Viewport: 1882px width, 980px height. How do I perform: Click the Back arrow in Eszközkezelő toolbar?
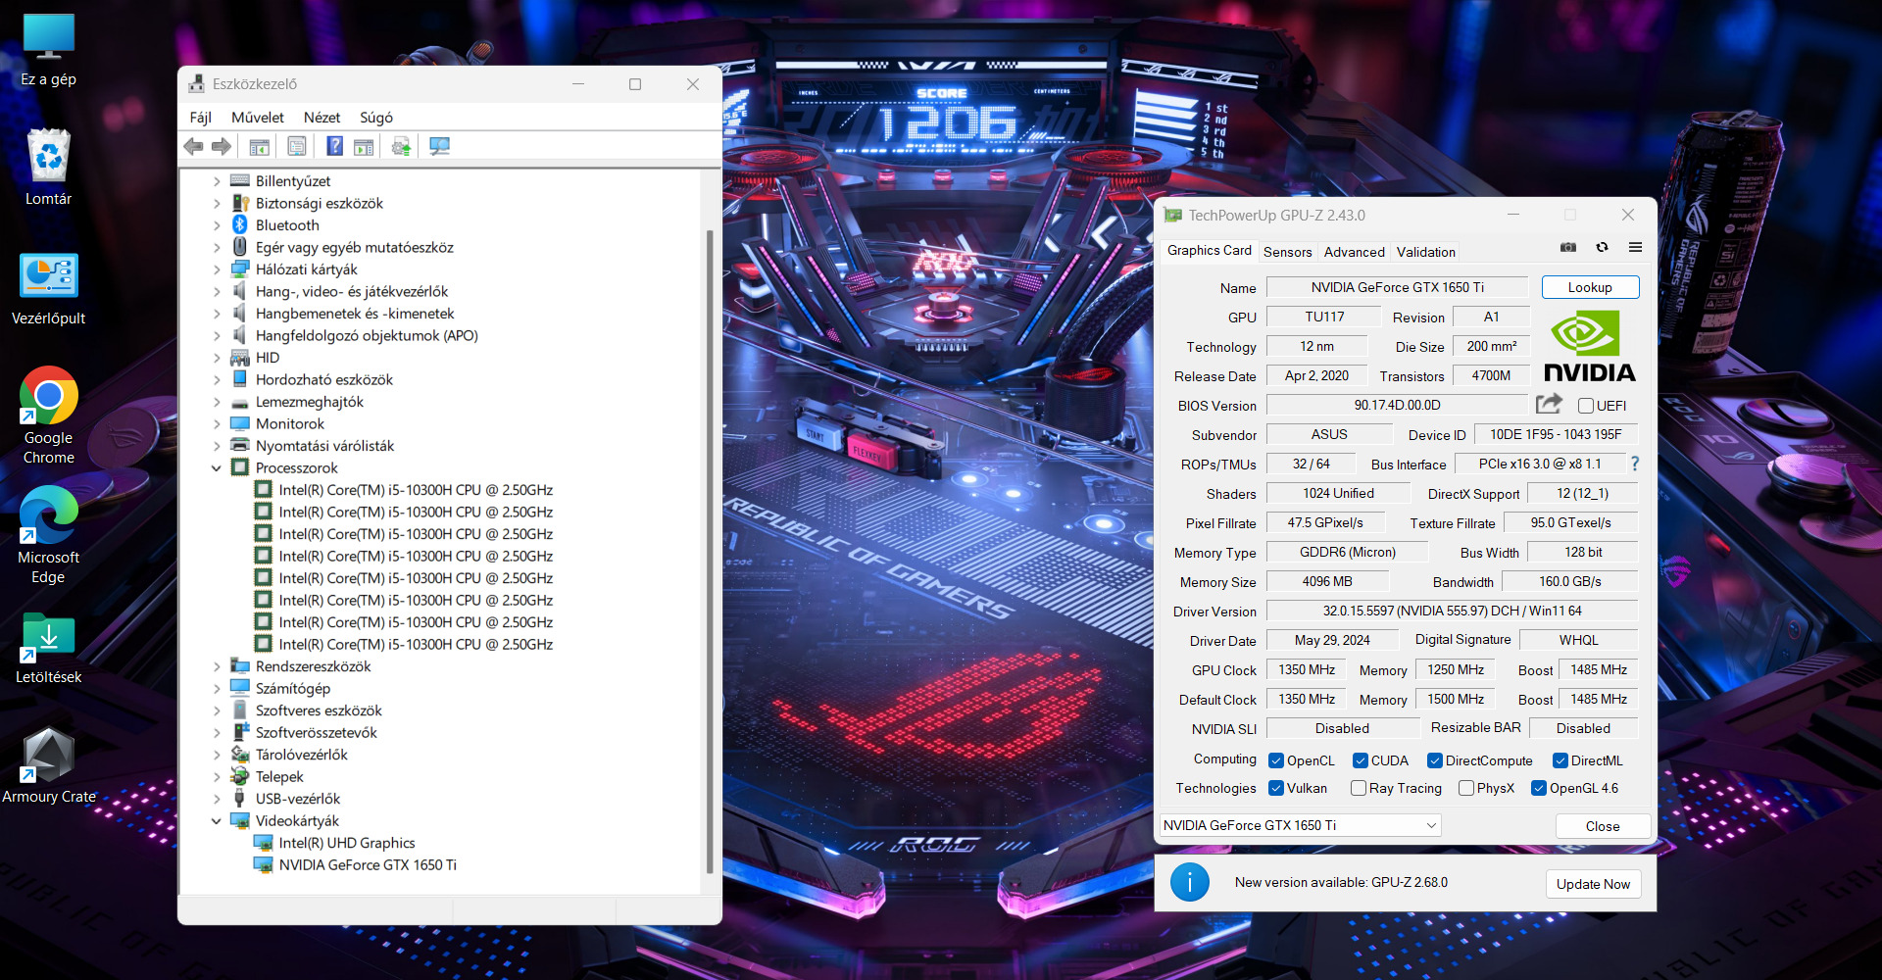point(194,146)
